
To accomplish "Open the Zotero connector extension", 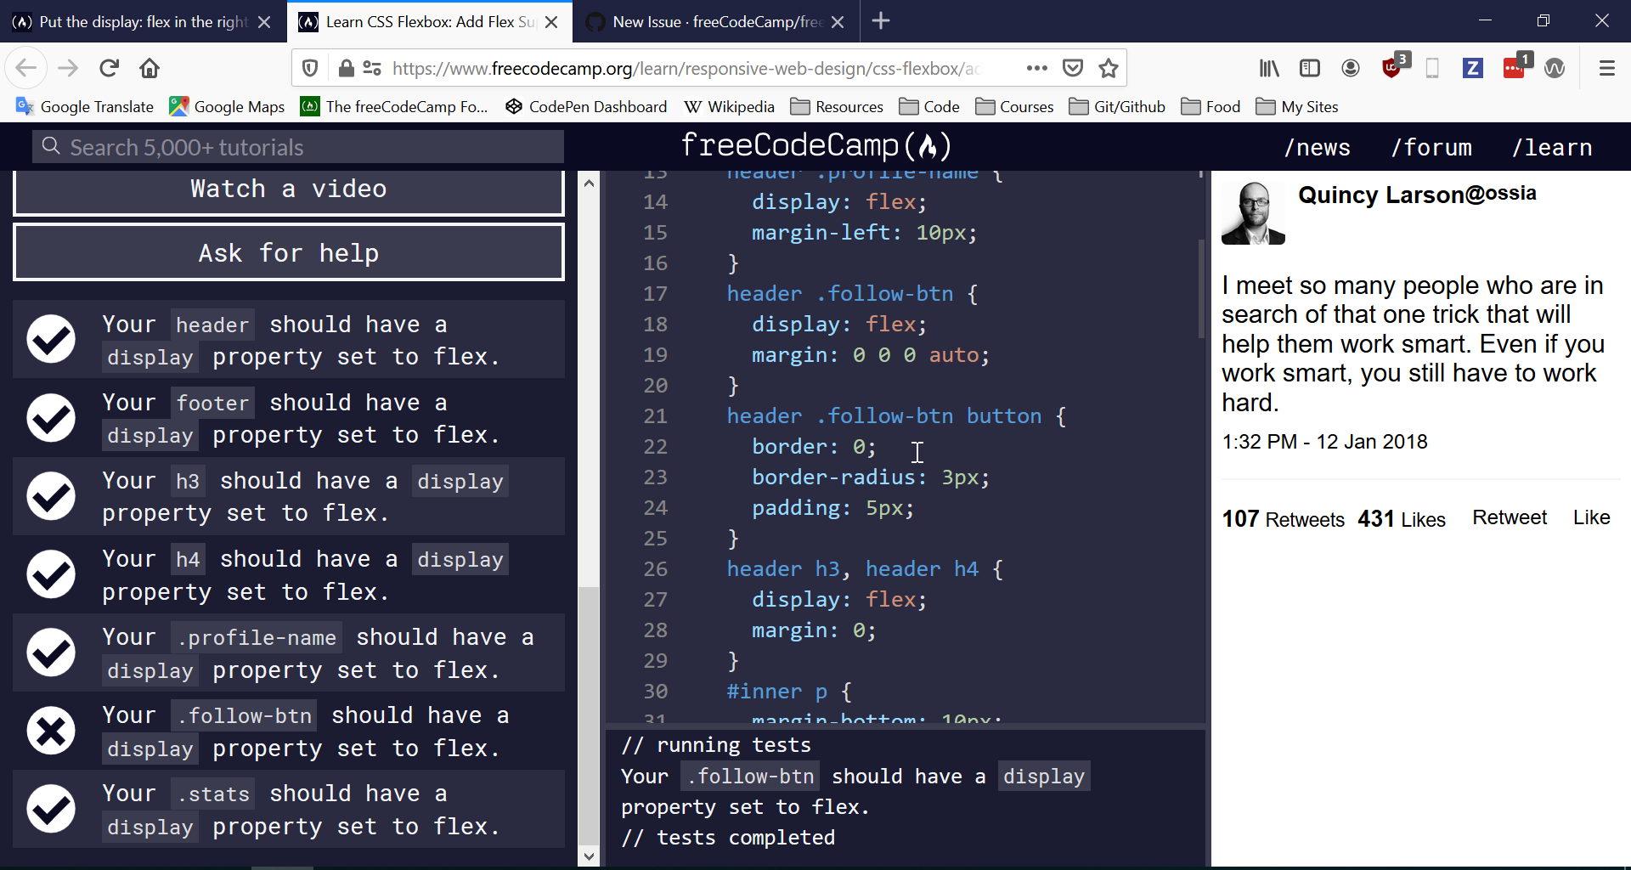I will click(1473, 68).
